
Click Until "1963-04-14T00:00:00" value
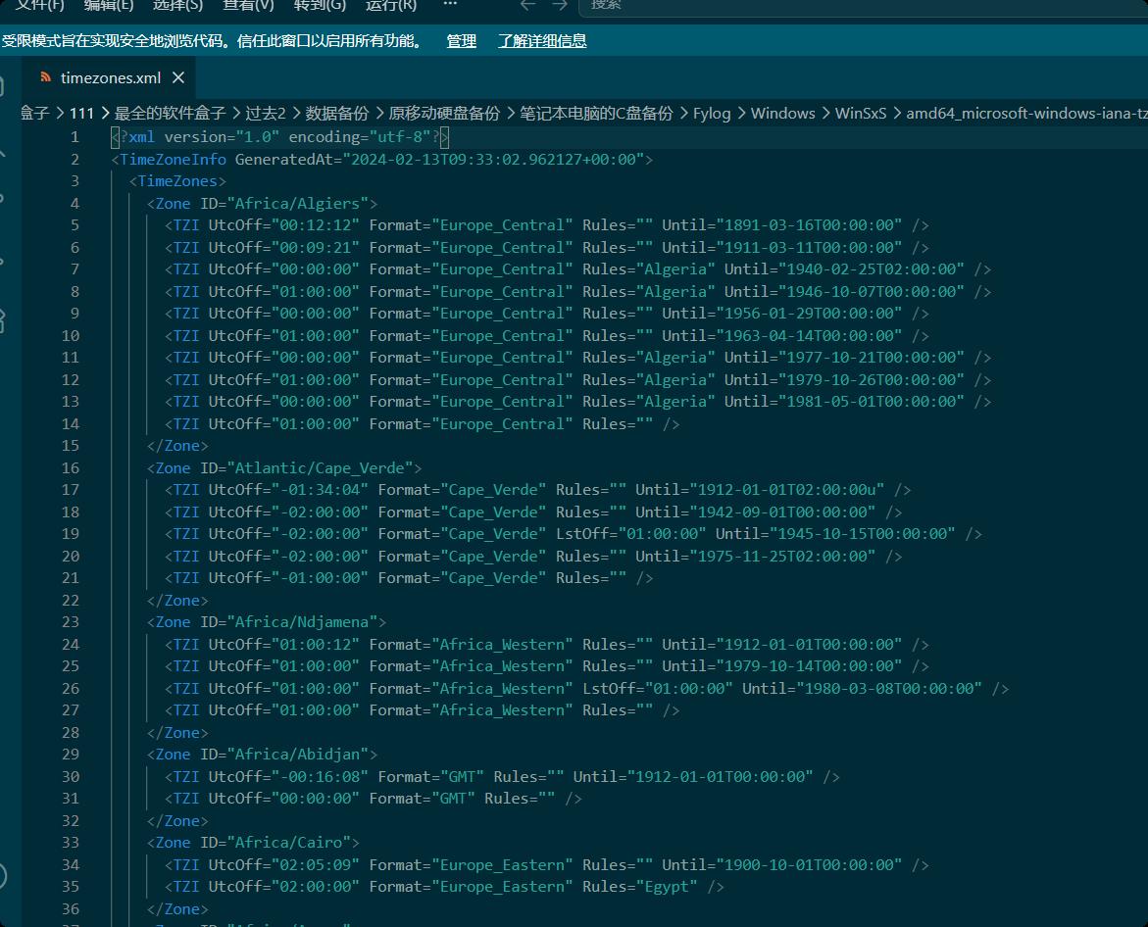[x=809, y=336]
